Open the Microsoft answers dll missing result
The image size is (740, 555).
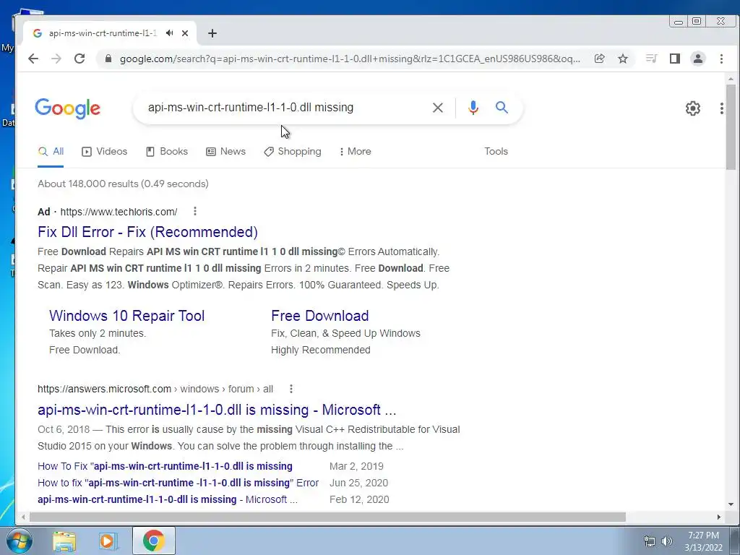point(217,410)
